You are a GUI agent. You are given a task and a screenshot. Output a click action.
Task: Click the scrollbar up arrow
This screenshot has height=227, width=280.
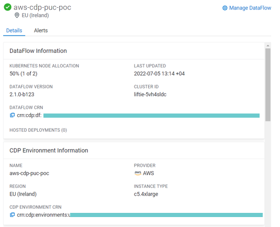pyautogui.click(x=268, y=46)
